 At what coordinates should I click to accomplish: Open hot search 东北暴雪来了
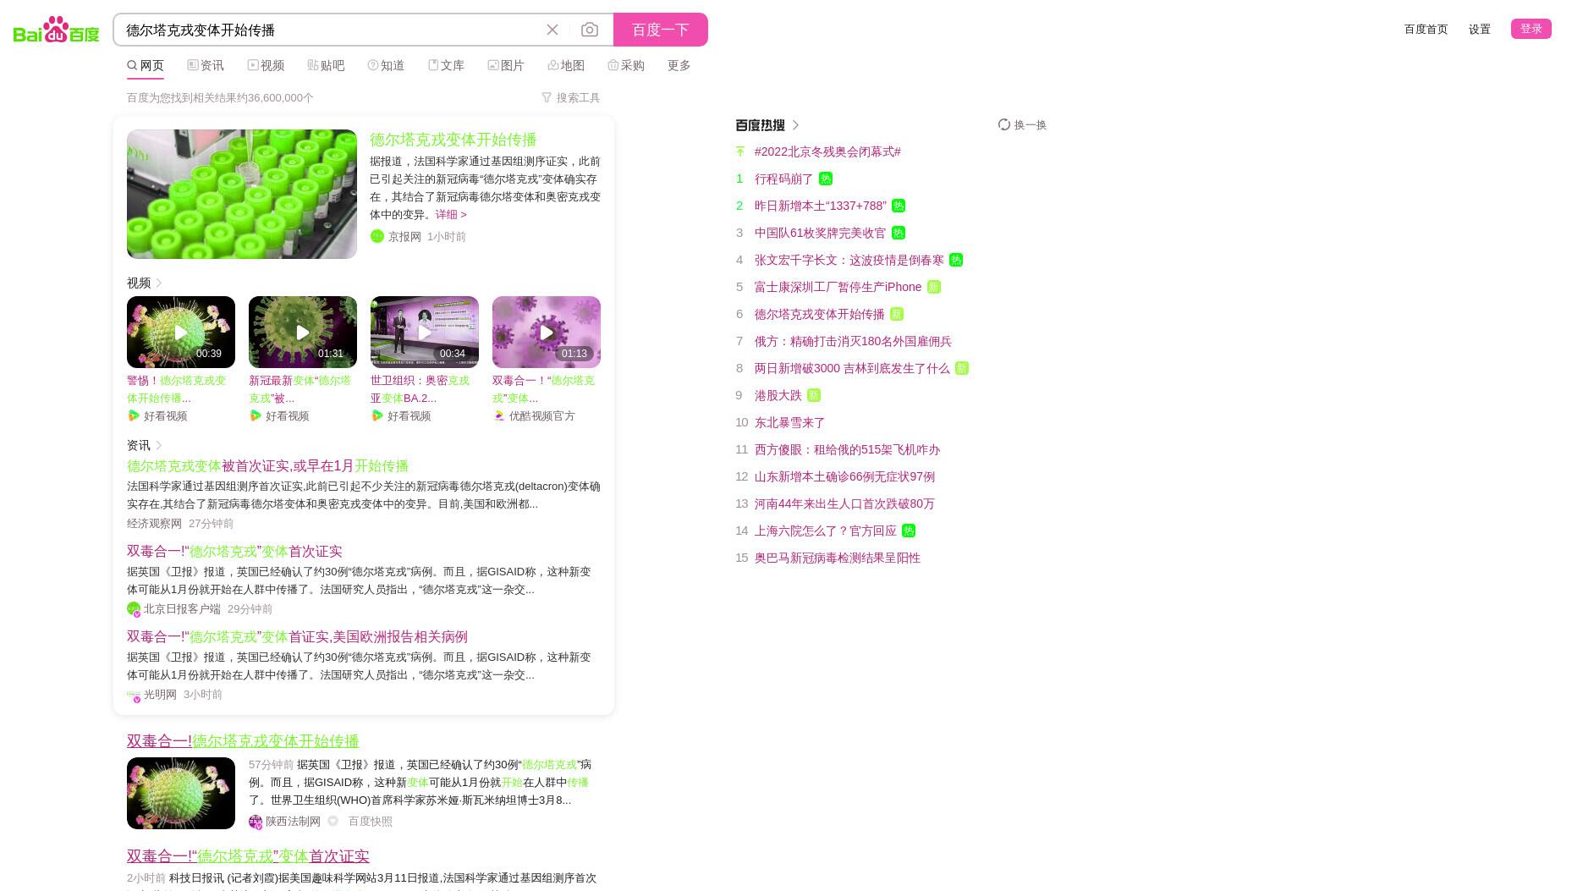click(790, 422)
